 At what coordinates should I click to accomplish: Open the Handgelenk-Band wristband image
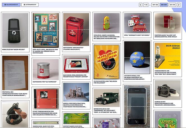46,123
